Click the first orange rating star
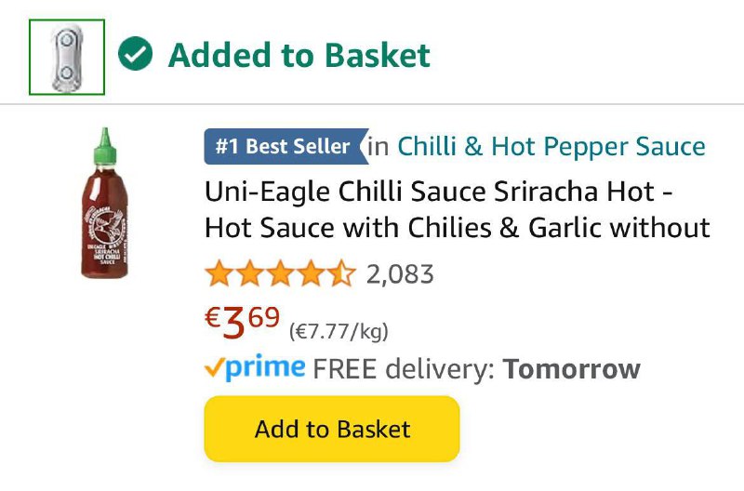 tap(219, 274)
